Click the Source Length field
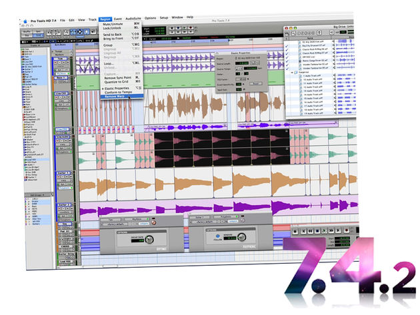The image size is (420, 315). pos(242,63)
